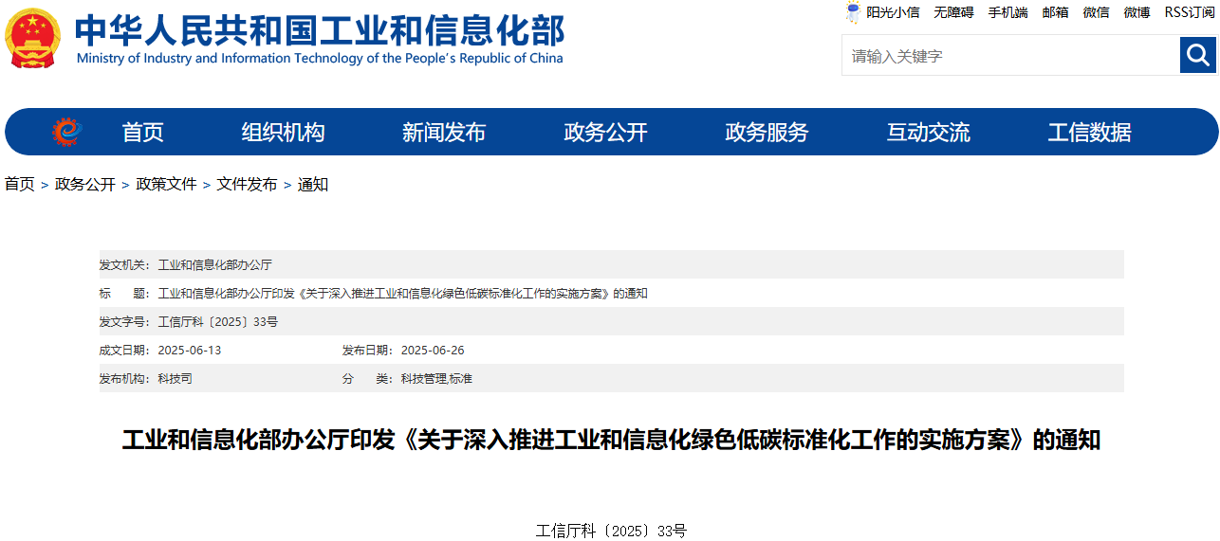1220x541 pixels.
Task: Open 政务服务 navigation item
Action: tap(767, 133)
